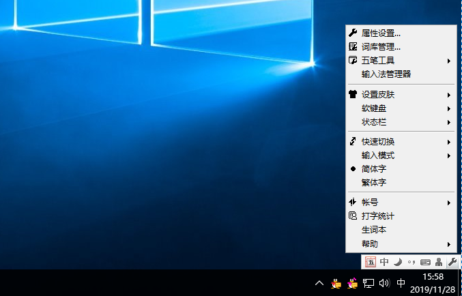The height and width of the screenshot is (296, 462).
Task: Click the 状态栏 menu label
Action: (373, 122)
